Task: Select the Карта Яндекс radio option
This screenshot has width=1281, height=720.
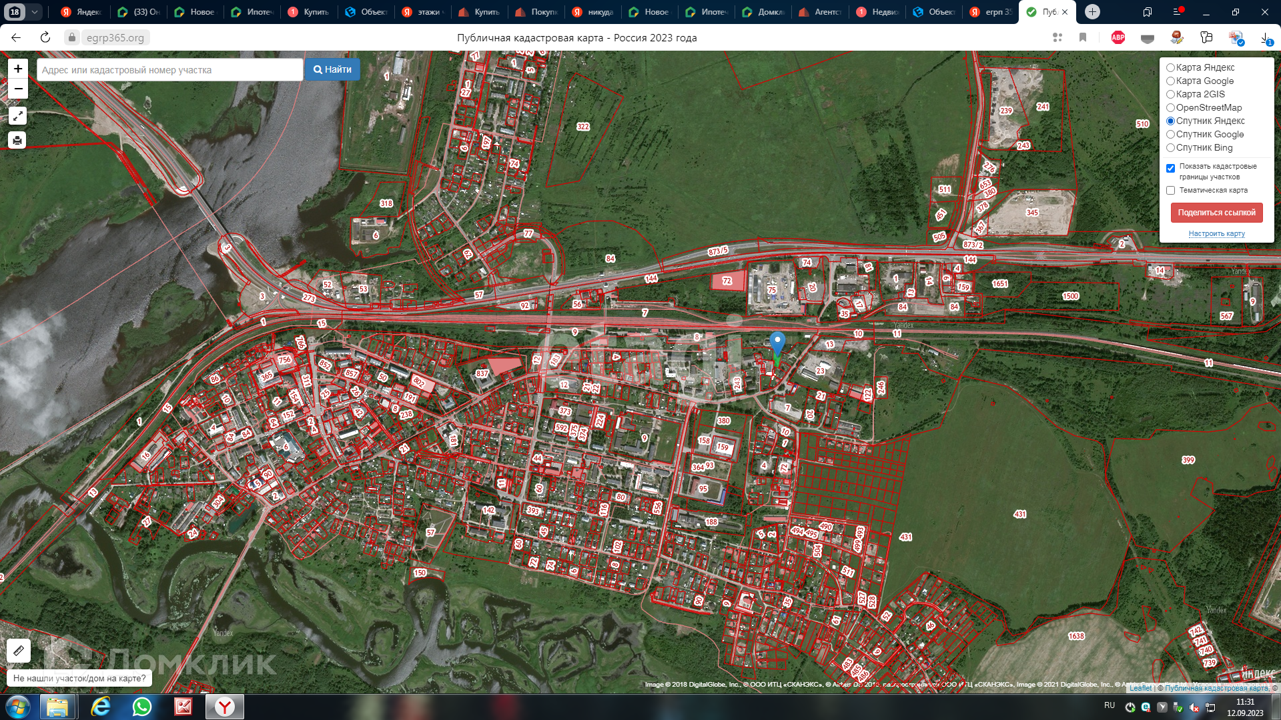Action: 1170,68
